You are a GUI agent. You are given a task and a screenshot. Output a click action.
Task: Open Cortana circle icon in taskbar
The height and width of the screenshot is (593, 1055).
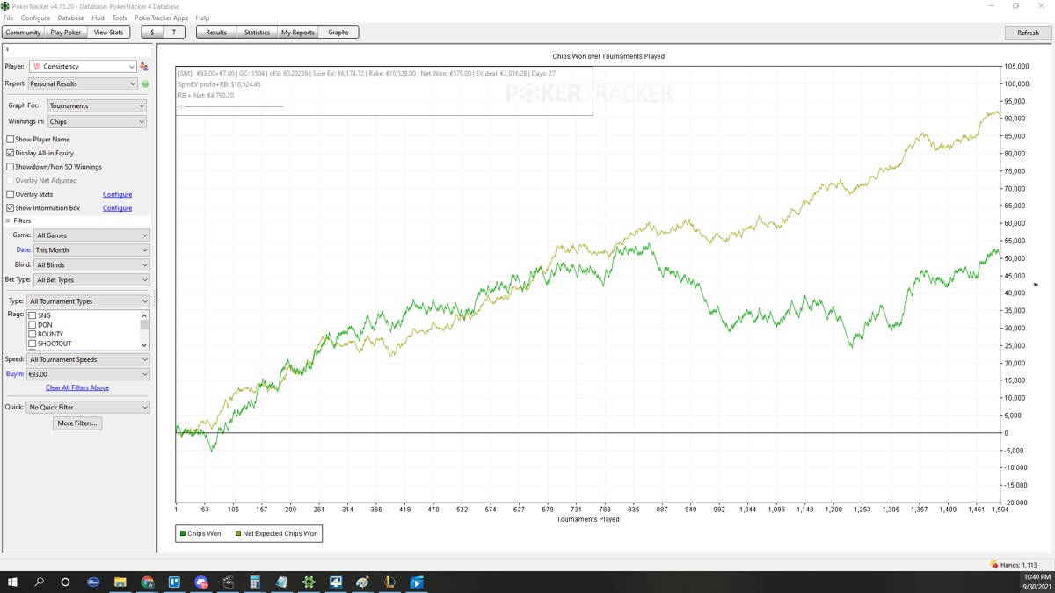pos(65,582)
